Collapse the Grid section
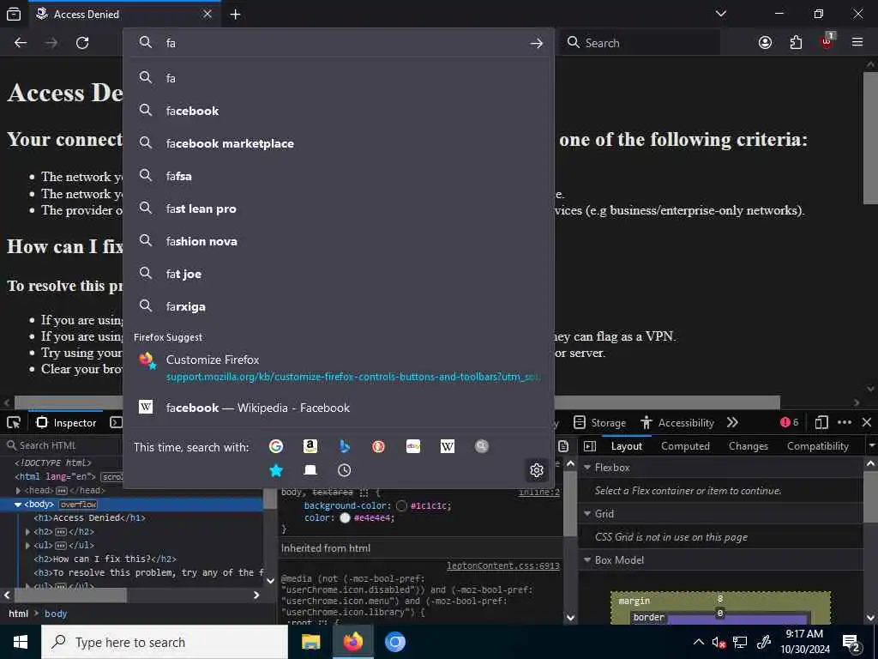The height and width of the screenshot is (659, 878). pyautogui.click(x=587, y=514)
